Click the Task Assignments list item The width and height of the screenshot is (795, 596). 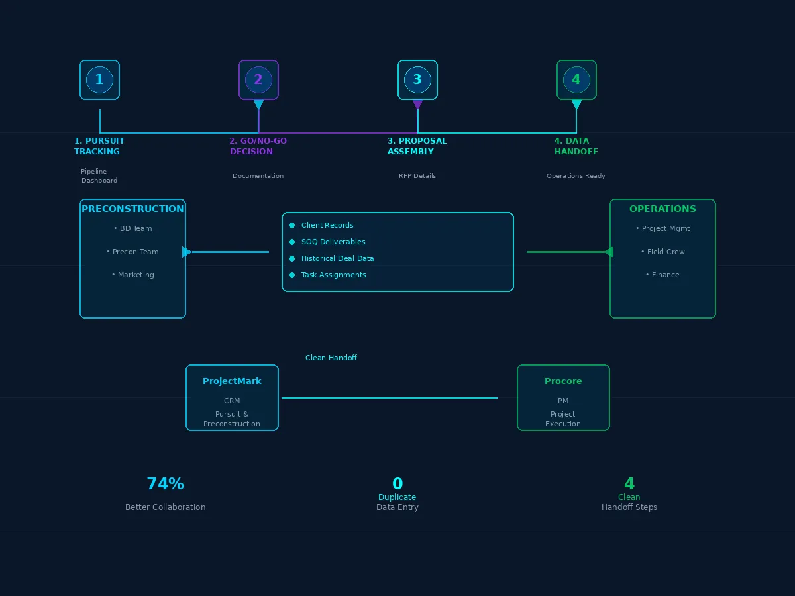tap(334, 275)
